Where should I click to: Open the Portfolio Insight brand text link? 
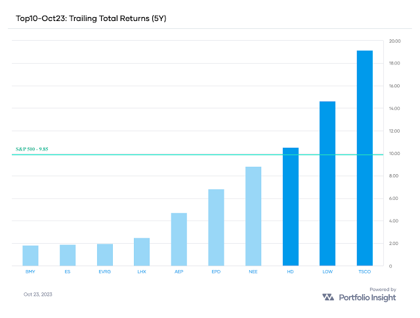[x=367, y=298]
